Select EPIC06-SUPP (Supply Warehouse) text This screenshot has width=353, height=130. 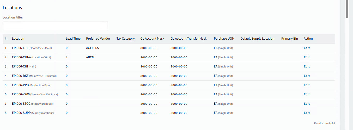(34, 113)
